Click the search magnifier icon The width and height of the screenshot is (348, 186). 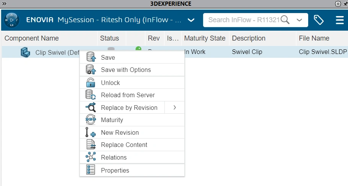point(286,20)
